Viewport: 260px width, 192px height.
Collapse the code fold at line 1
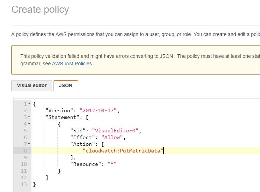pyautogui.click(x=29, y=104)
